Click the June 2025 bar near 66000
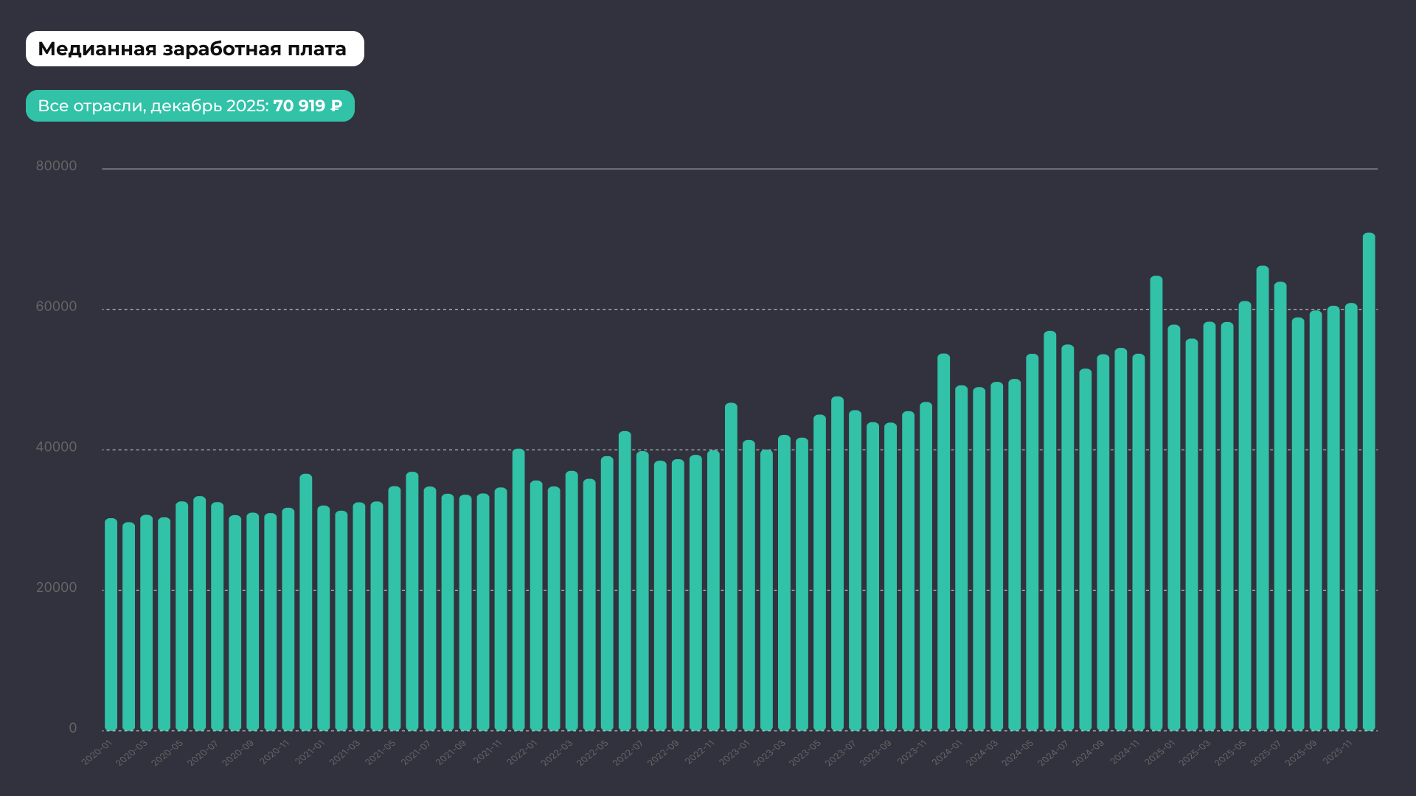Viewport: 1416px width, 796px height. point(1263,499)
